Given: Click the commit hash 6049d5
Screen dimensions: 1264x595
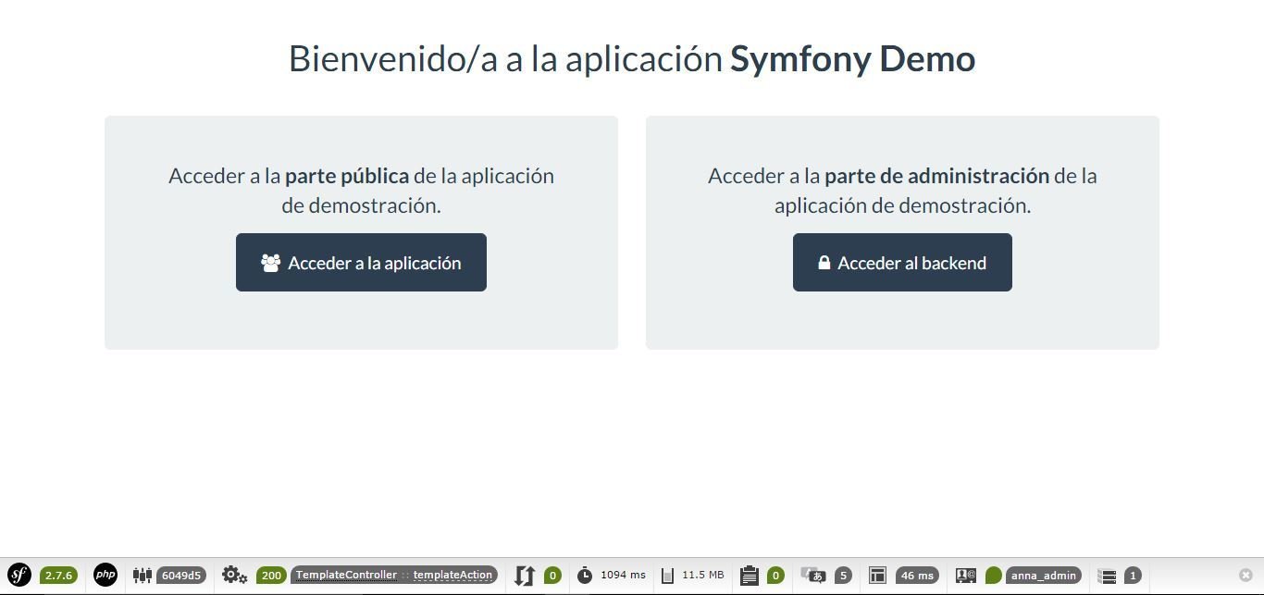Looking at the screenshot, I should (181, 576).
